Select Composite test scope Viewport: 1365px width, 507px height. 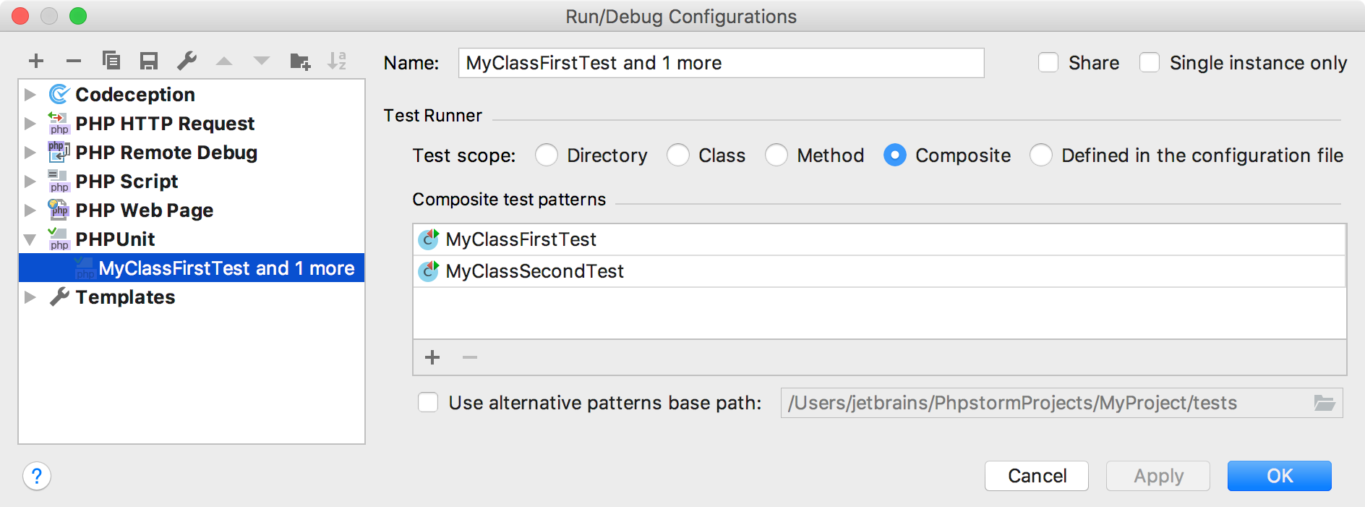pyautogui.click(x=895, y=155)
